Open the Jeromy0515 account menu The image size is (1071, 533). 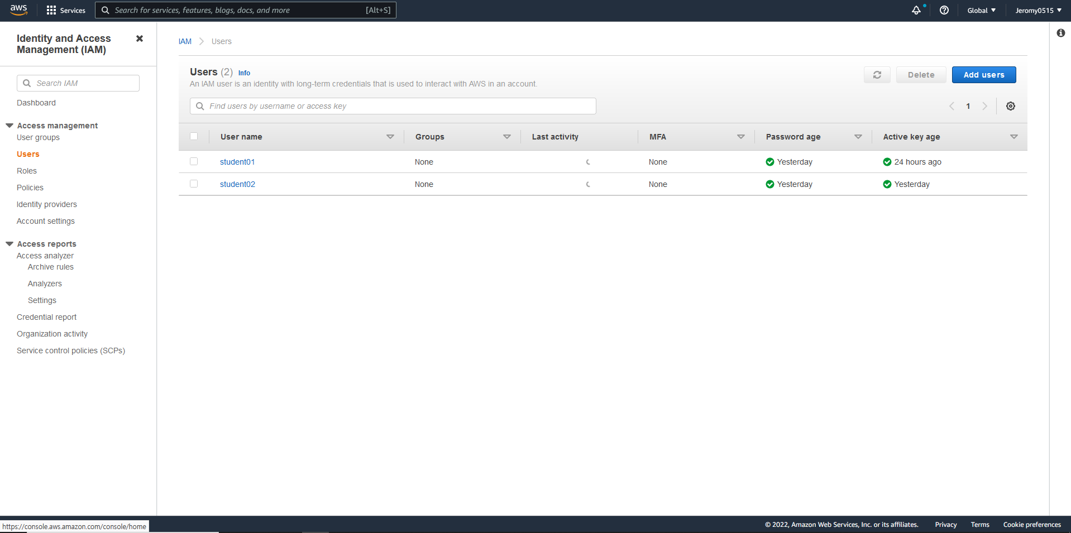click(x=1038, y=10)
